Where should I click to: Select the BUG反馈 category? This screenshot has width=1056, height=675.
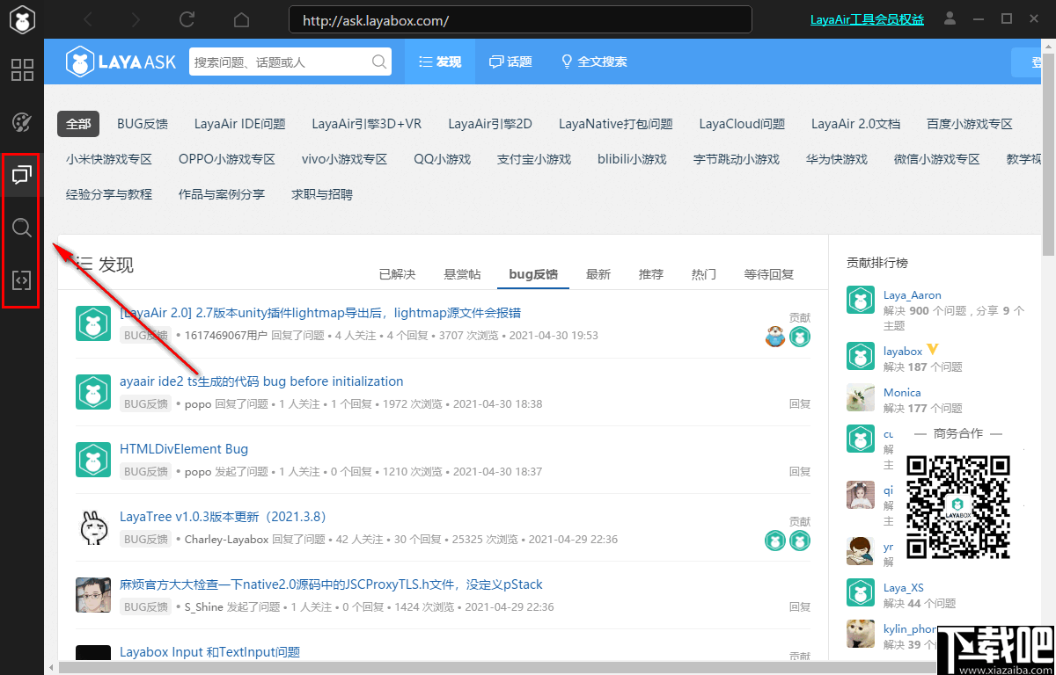[142, 124]
